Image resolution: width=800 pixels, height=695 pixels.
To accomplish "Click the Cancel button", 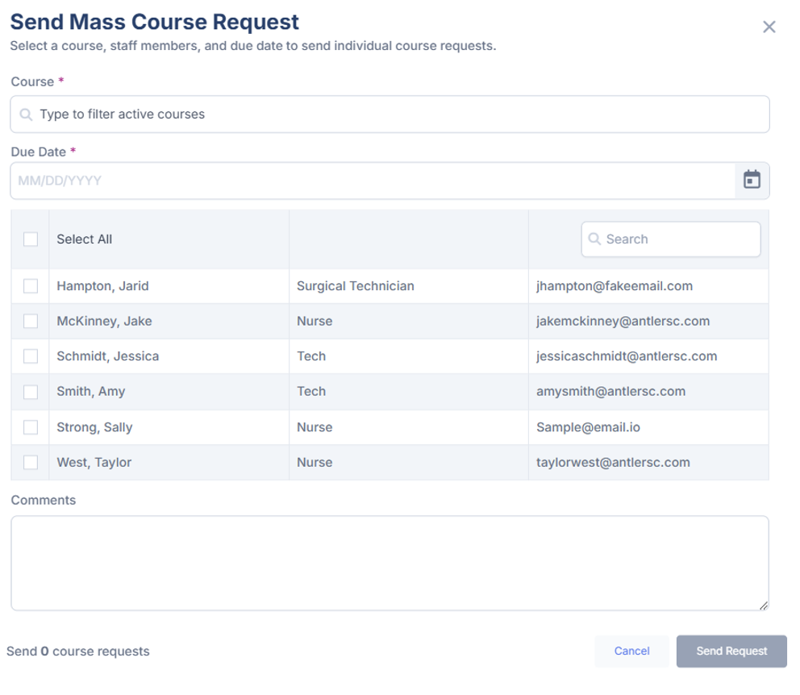I will pos(632,651).
